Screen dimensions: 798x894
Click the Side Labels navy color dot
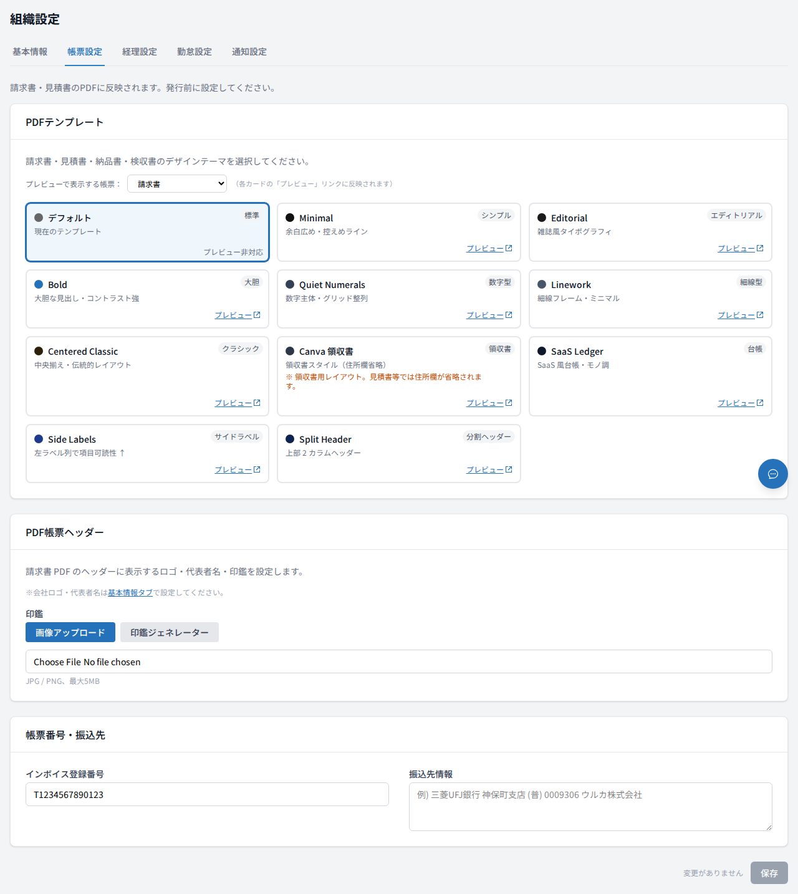[39, 439]
